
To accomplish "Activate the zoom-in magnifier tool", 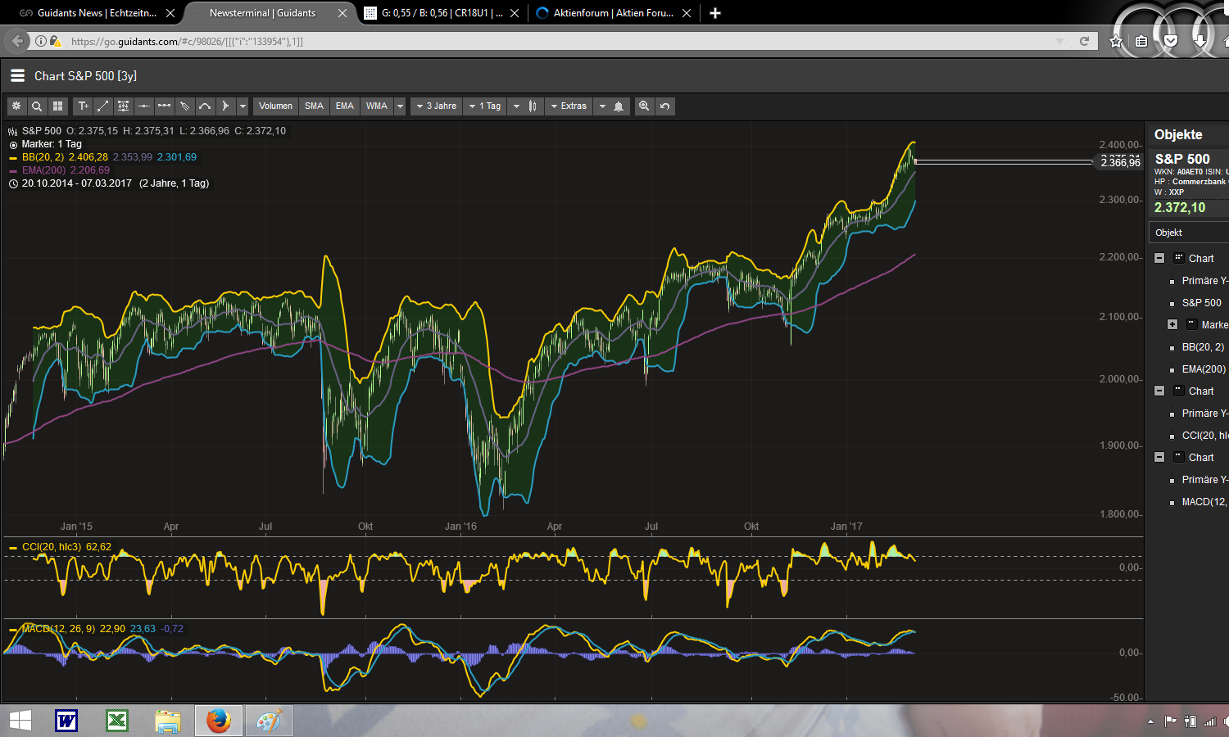I will pyautogui.click(x=644, y=106).
